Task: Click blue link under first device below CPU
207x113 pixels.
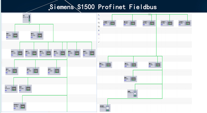Action: tap(7, 38)
